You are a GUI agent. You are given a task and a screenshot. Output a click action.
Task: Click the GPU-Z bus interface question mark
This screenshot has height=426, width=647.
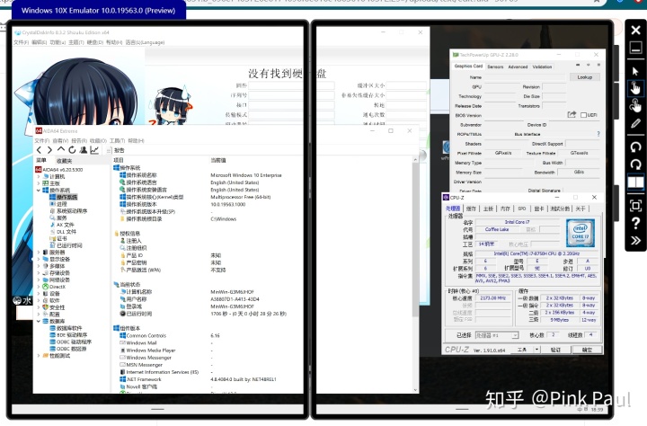point(598,134)
